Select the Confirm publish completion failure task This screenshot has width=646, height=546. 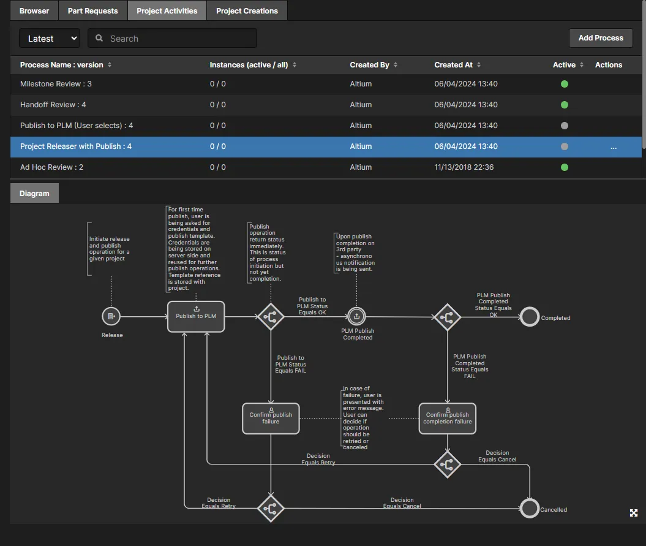point(447,418)
